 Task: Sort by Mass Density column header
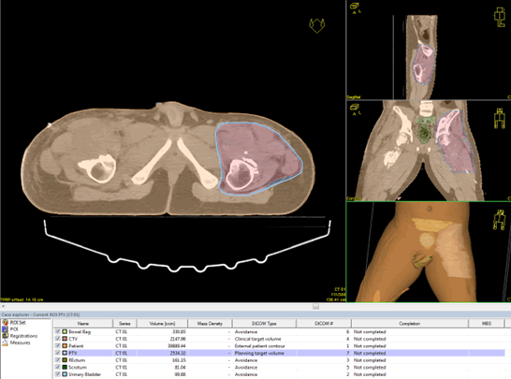pos(210,324)
